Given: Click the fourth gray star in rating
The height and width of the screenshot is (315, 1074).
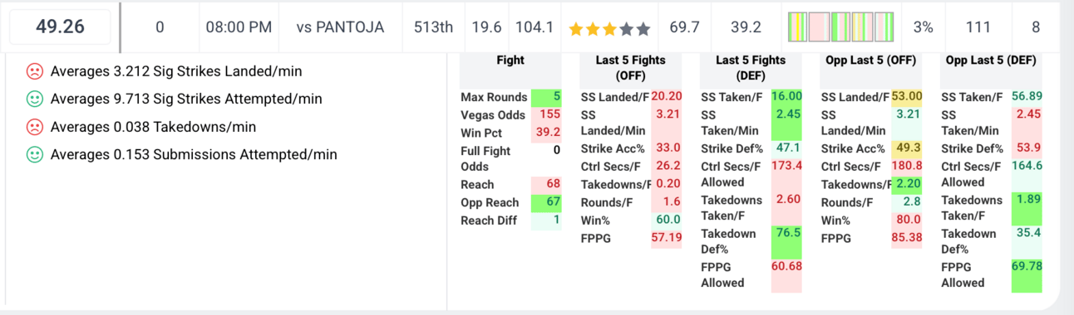Looking at the screenshot, I should point(626,28).
